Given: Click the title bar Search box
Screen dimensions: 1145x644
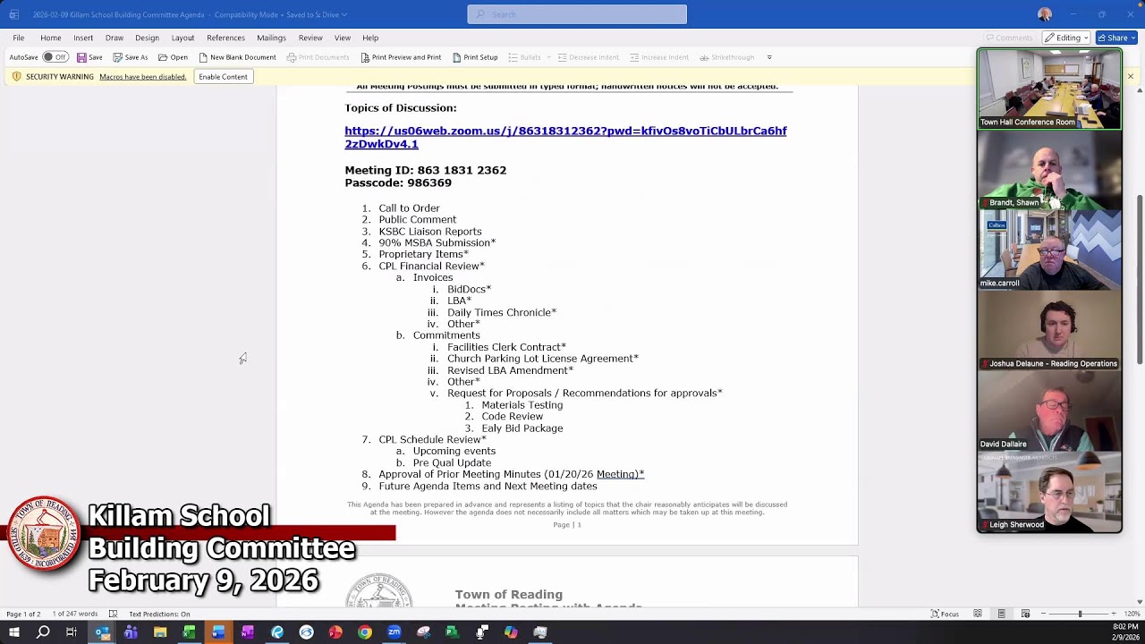Looking at the screenshot, I should pos(577,14).
